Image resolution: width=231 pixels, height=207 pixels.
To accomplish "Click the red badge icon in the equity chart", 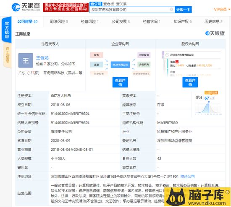I will pos(177,62).
